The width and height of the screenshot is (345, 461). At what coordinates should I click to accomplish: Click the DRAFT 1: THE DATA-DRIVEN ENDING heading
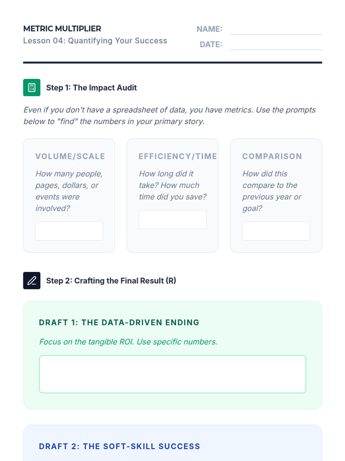119,322
